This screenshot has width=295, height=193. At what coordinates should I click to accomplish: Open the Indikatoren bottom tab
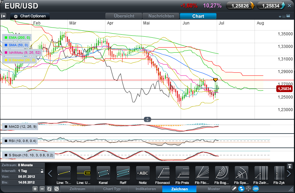tap(146, 189)
